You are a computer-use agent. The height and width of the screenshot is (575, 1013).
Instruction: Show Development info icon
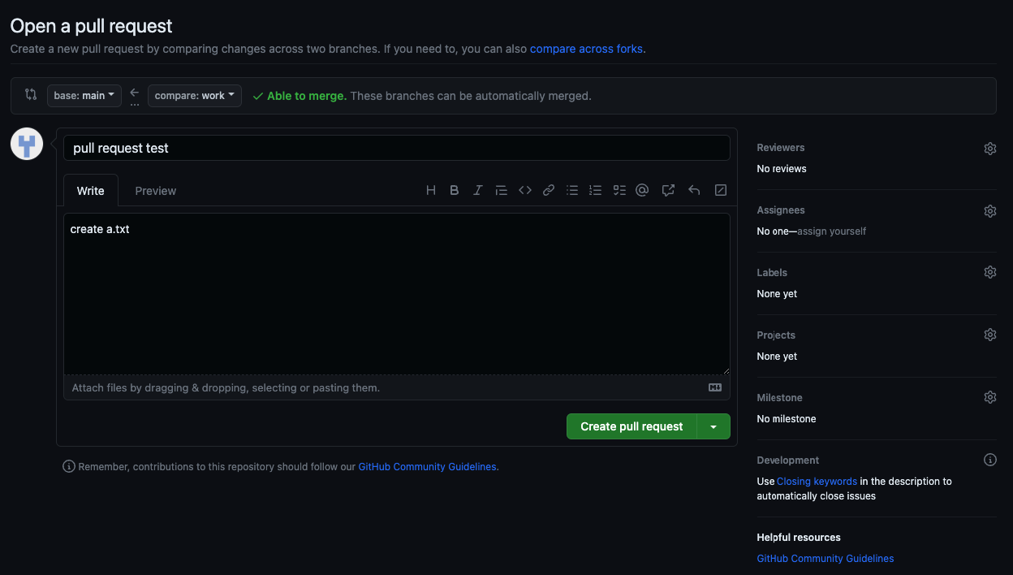click(990, 460)
